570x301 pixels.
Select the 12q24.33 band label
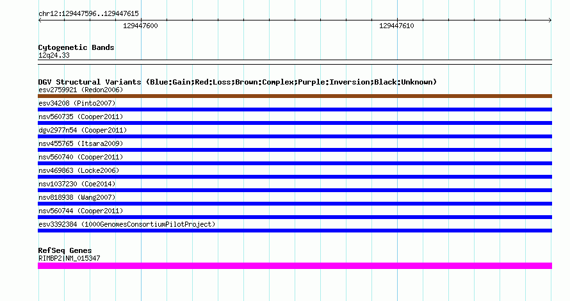54,55
